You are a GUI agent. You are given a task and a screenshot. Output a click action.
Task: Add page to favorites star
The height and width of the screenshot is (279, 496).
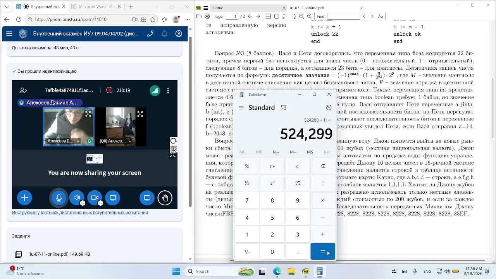[153, 19]
